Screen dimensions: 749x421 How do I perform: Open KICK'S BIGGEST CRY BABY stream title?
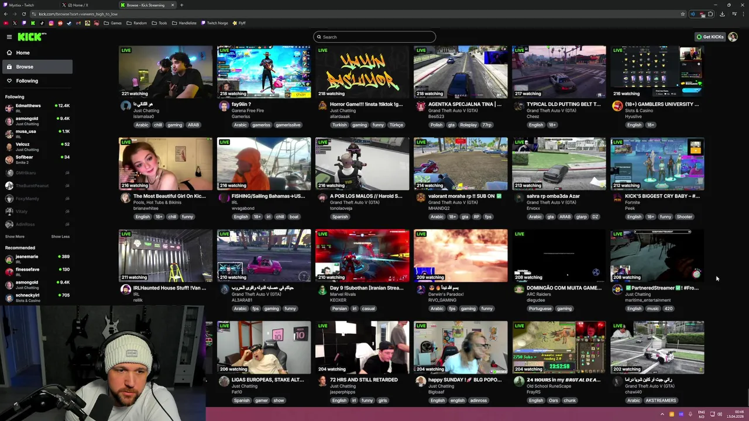click(x=662, y=196)
